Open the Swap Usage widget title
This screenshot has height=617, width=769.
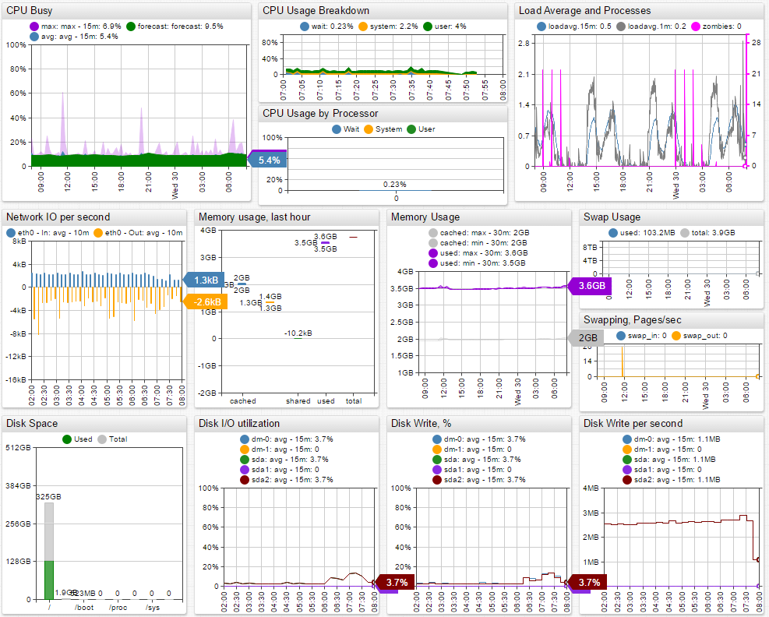click(612, 217)
